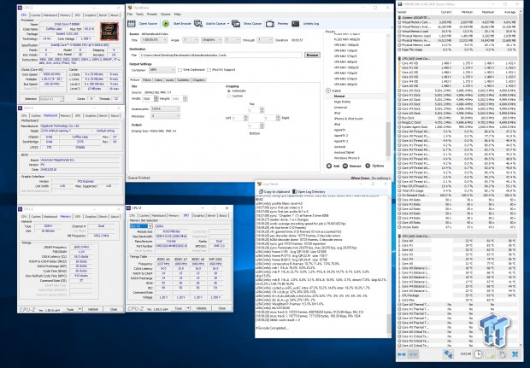This screenshot has width=530, height=368.
Task: Click the preset Options gear icon
Action: [368, 166]
